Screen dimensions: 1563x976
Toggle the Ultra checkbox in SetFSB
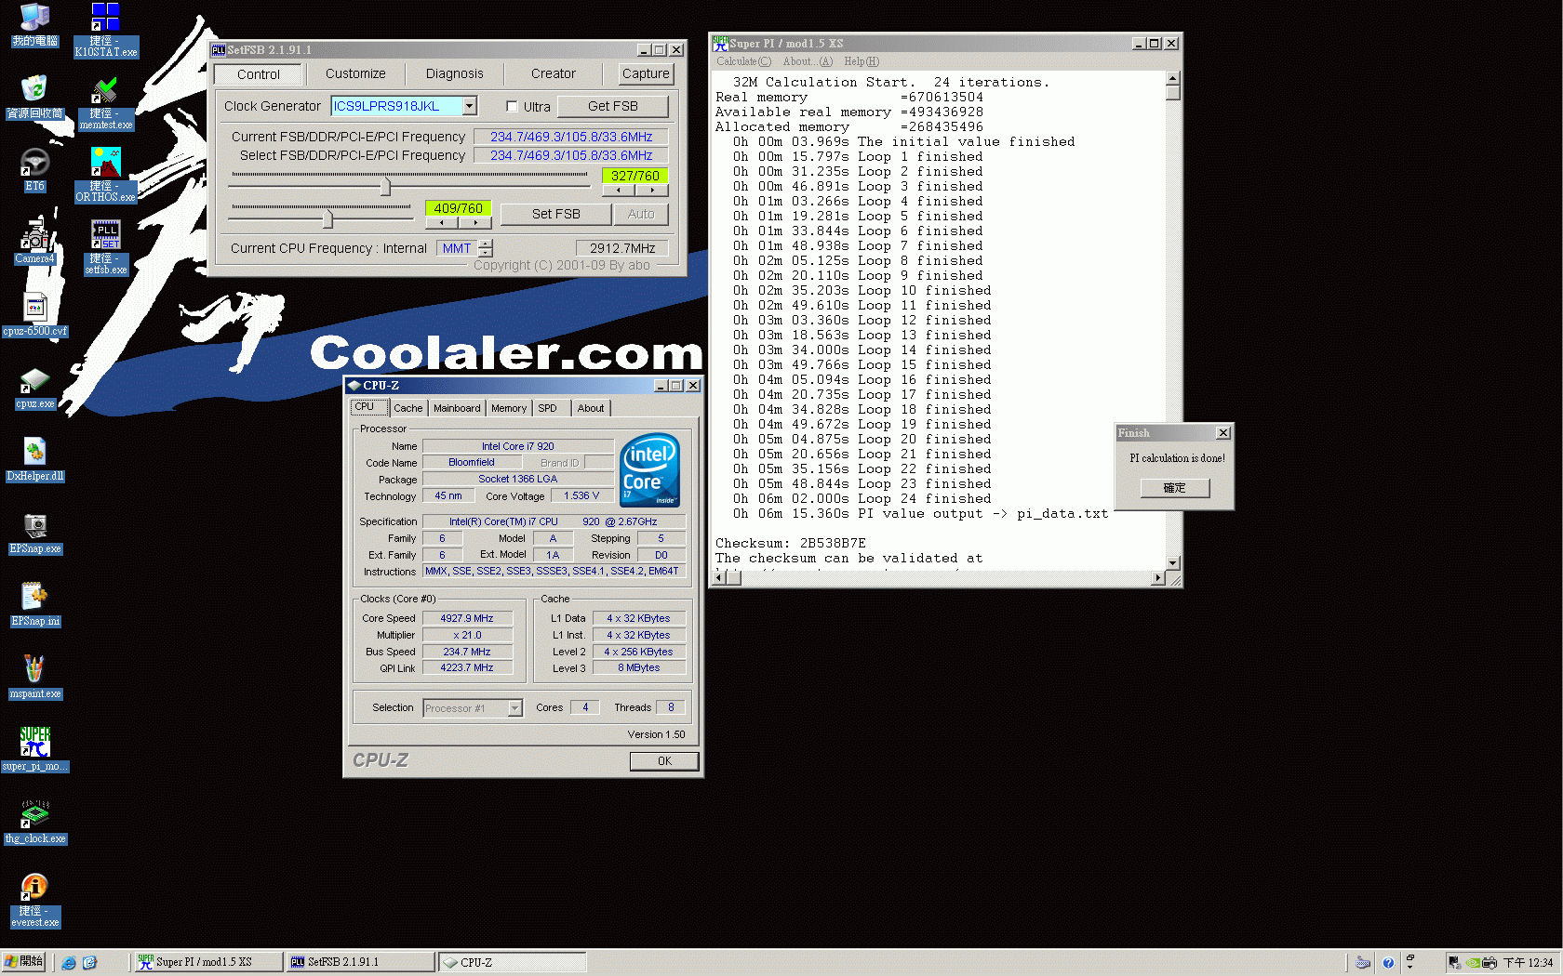click(512, 107)
